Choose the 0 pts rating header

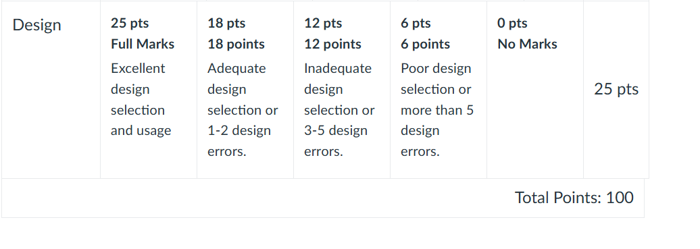coord(512,23)
